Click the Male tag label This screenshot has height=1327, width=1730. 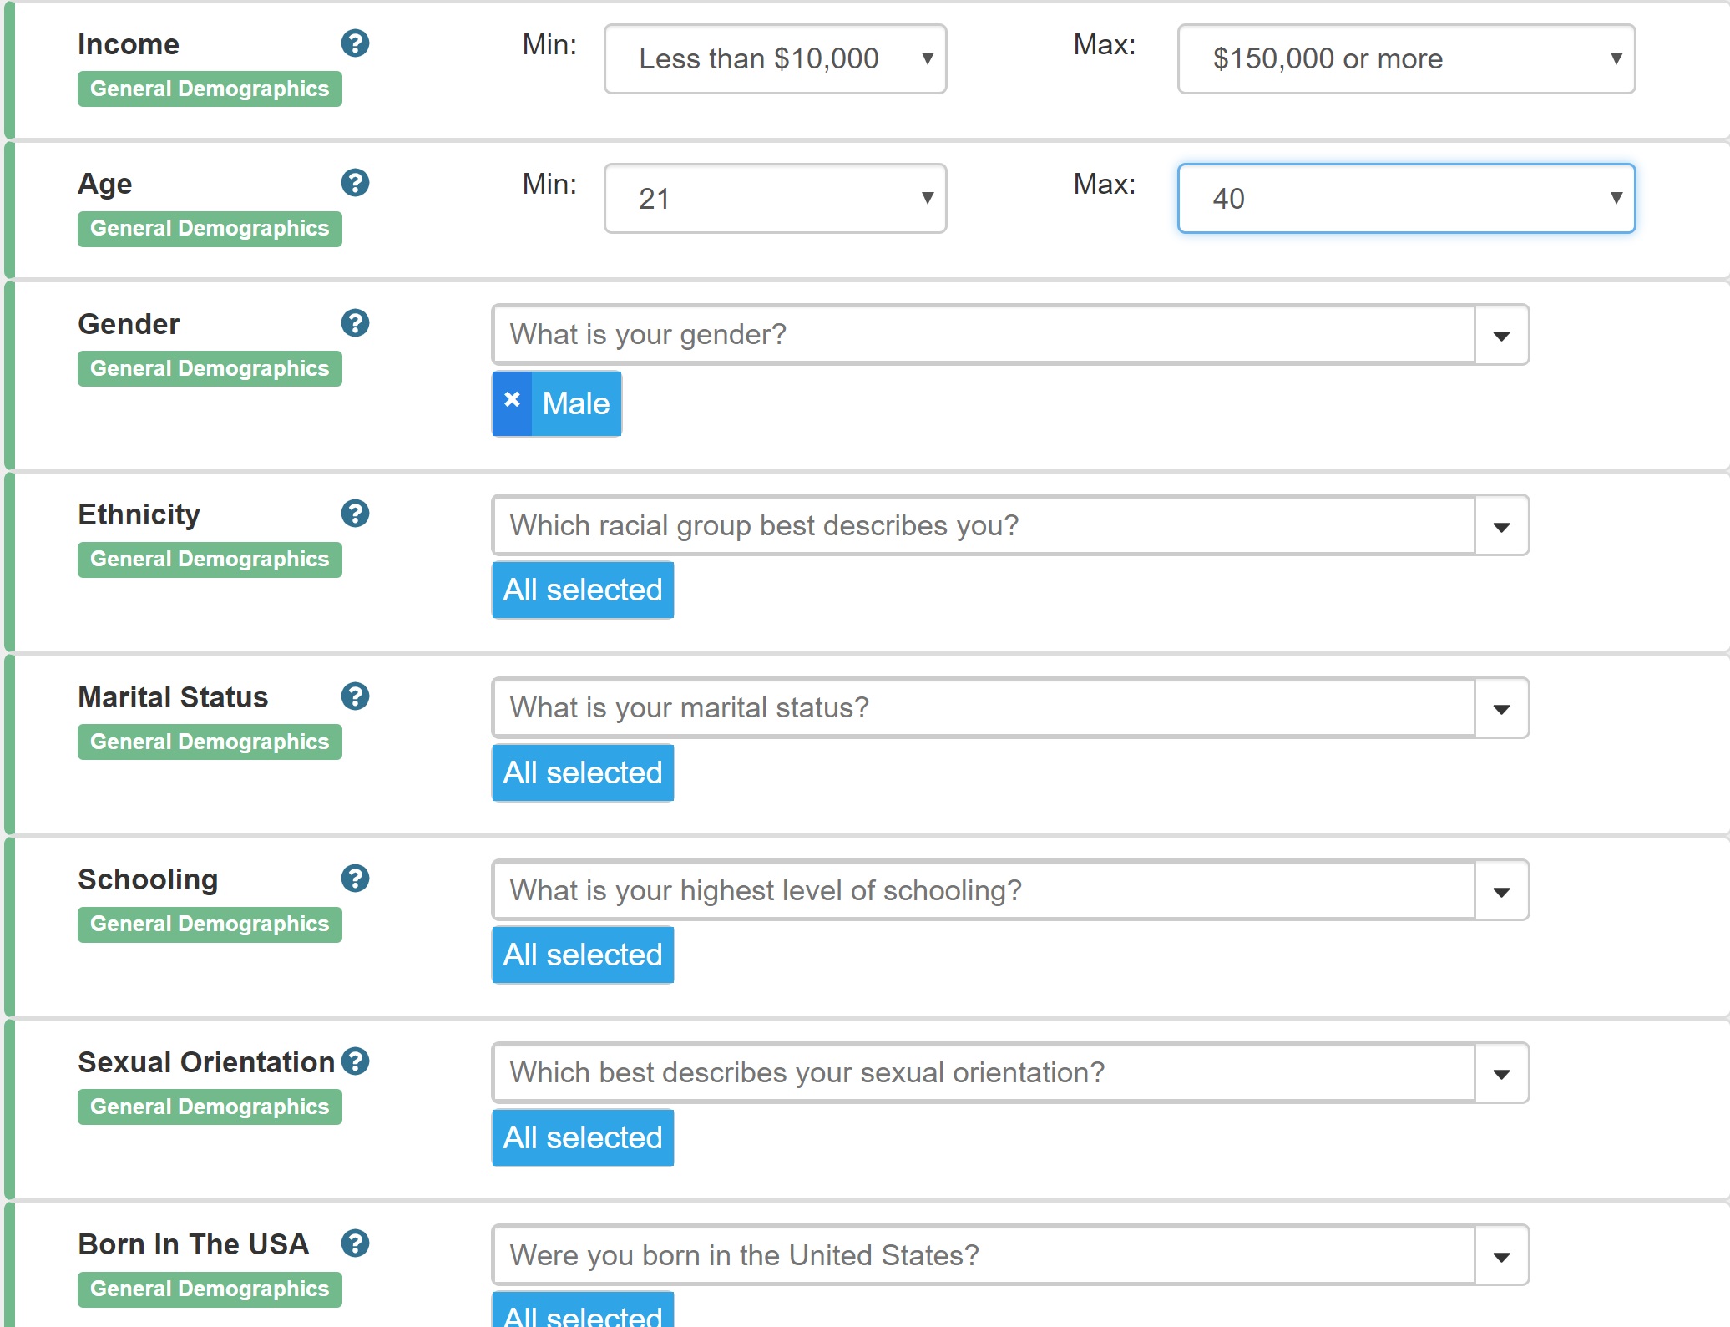(x=576, y=403)
